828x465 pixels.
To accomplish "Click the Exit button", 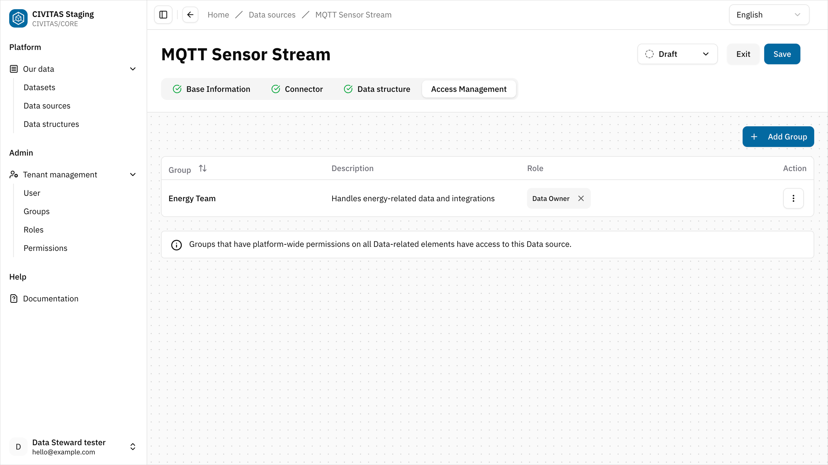I will 743,54.
